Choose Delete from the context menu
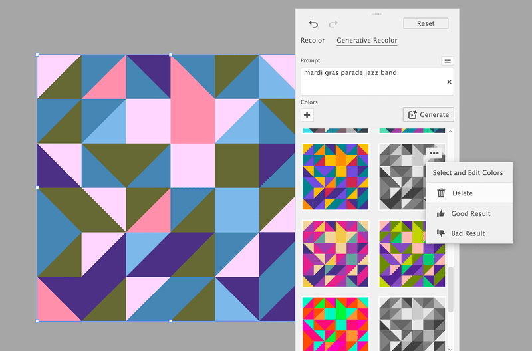 [x=469, y=193]
